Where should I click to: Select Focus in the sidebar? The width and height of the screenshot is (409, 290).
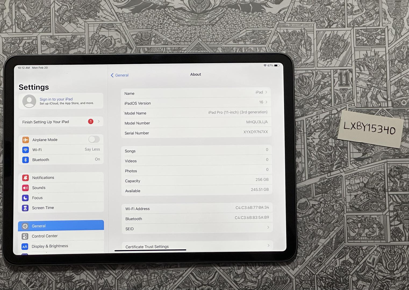tap(61, 198)
